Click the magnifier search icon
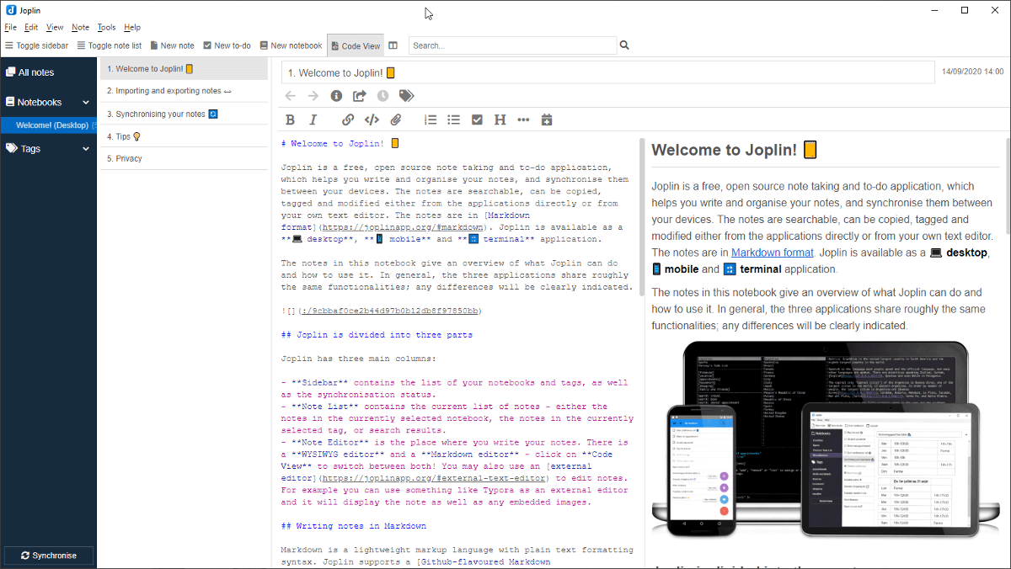This screenshot has width=1011, height=569. 624,45
